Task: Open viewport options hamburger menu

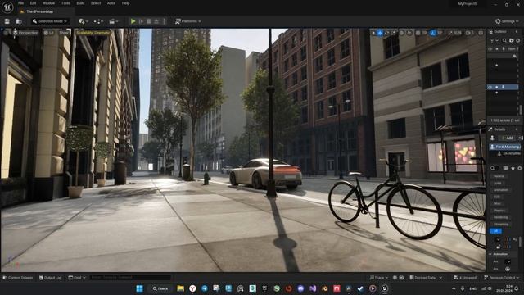Action: tap(6, 33)
